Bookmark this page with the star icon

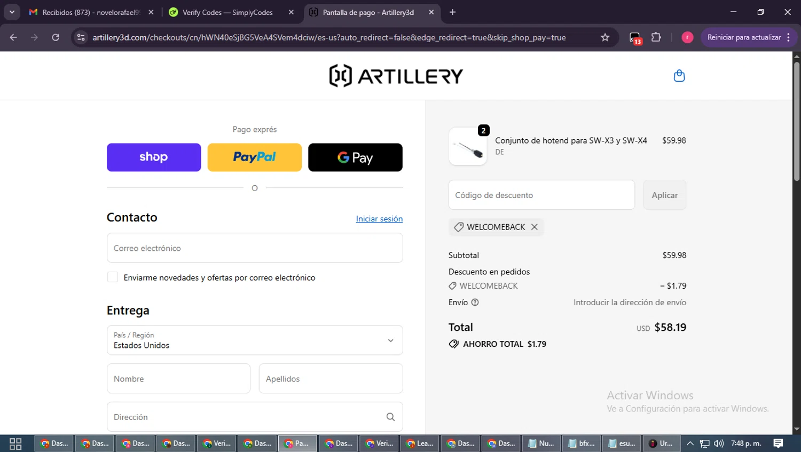tap(605, 37)
